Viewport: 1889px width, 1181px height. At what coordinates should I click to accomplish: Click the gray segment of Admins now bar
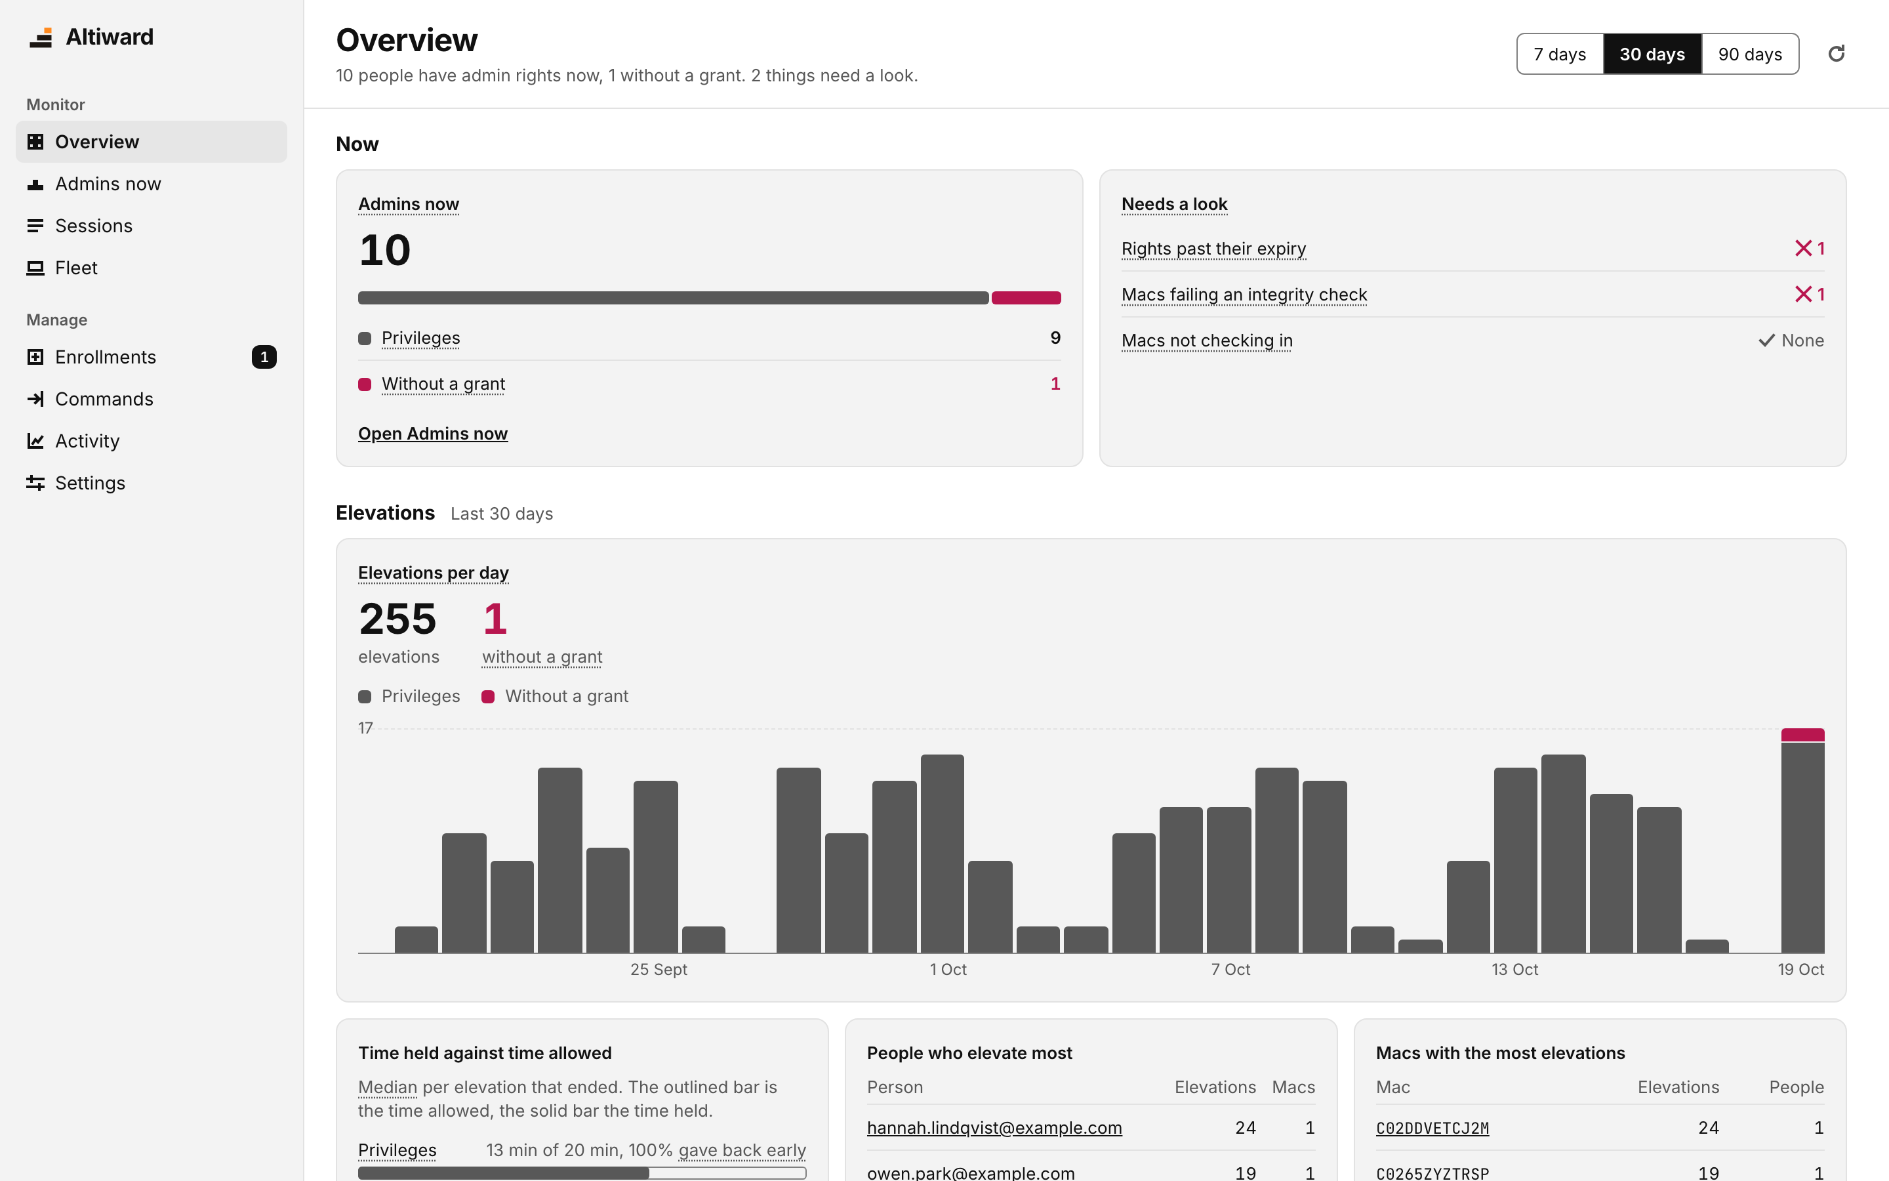(x=673, y=298)
